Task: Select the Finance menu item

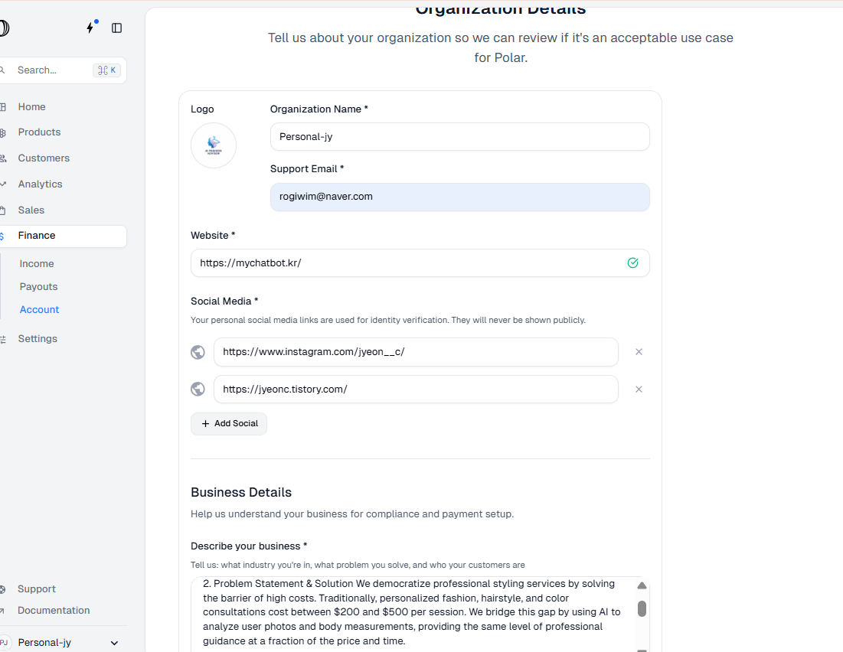Action: 62,236
